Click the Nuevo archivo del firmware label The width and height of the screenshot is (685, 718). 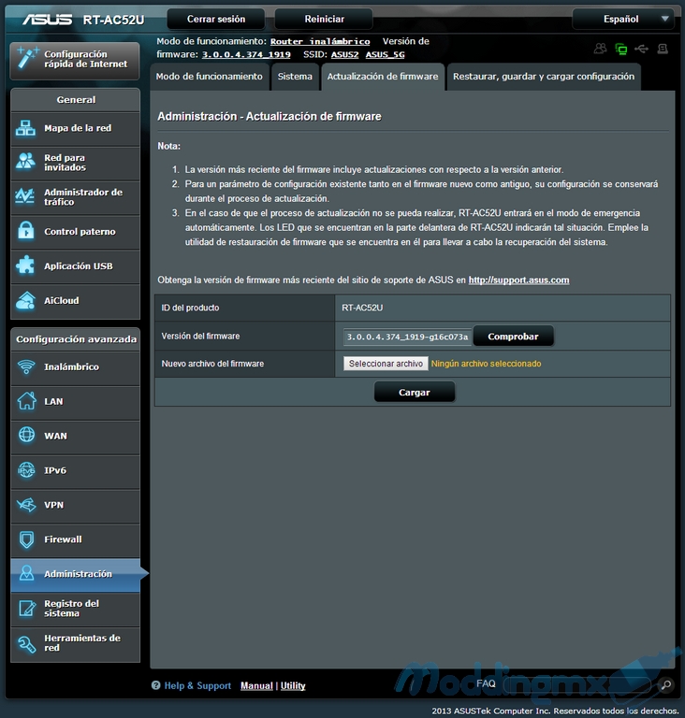tap(212, 364)
